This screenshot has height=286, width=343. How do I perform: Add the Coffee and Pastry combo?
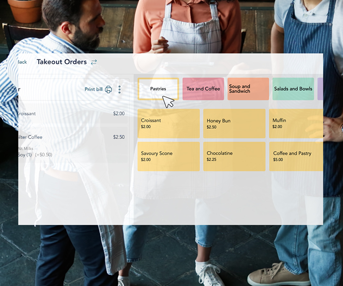[x=296, y=156]
